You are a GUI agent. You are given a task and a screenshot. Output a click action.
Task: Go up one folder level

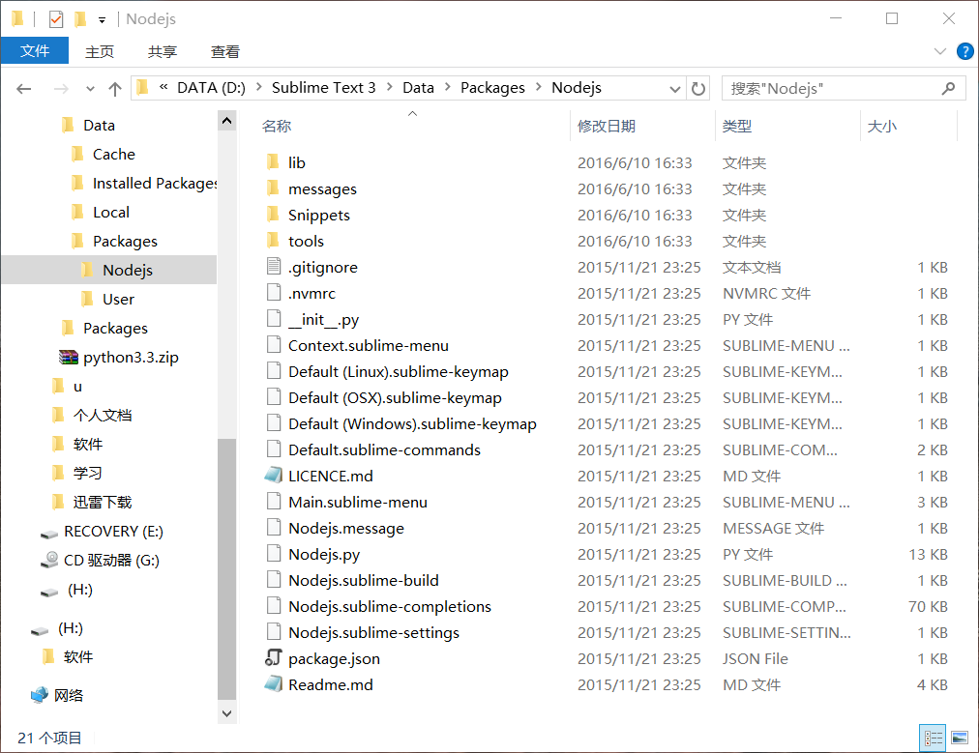click(115, 89)
